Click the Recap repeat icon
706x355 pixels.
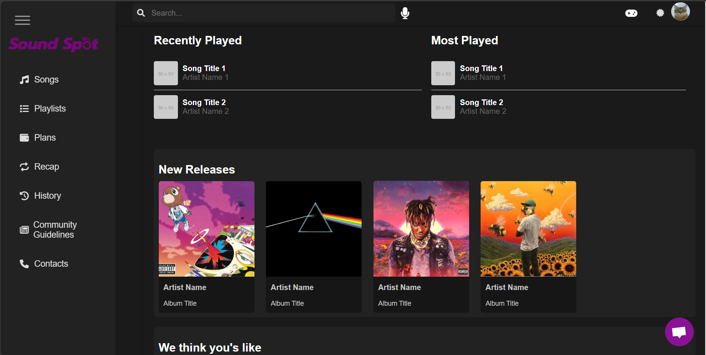point(24,167)
